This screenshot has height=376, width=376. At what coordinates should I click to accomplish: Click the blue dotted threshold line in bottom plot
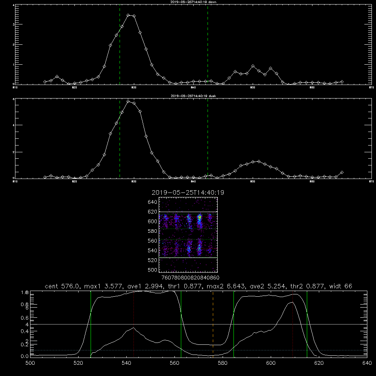coord(199,350)
